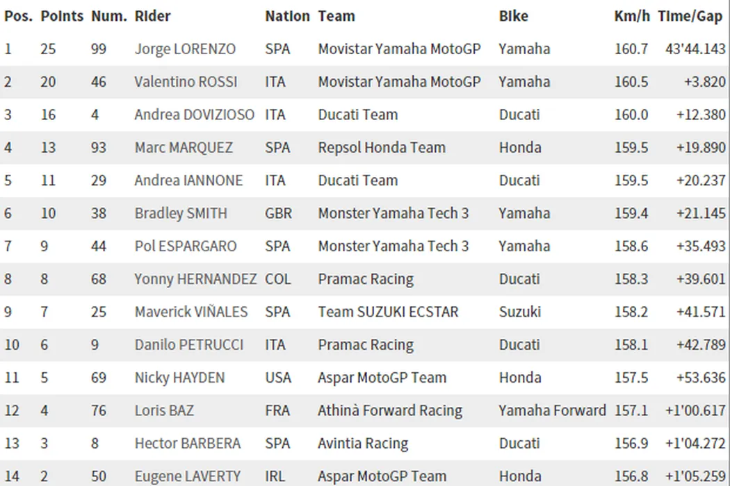Select Maverick VIÑALES rider name

tap(191, 312)
